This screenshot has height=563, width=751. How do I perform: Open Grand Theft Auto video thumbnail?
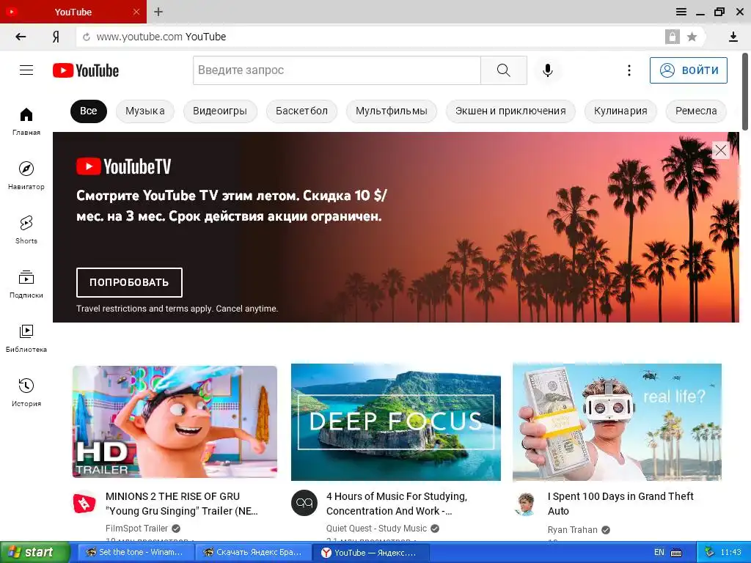pos(617,422)
